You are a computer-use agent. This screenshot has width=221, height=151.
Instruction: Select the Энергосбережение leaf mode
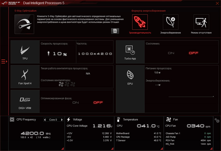171,22
